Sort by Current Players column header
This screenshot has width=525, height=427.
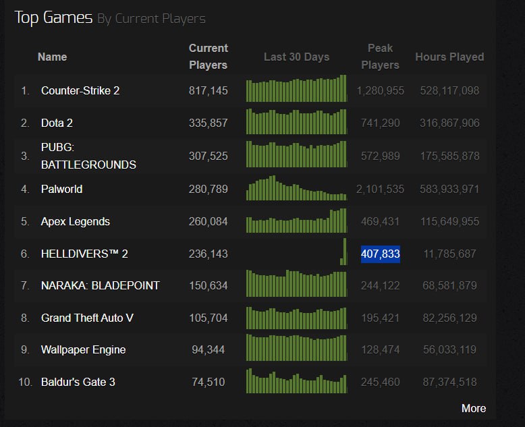pos(208,57)
